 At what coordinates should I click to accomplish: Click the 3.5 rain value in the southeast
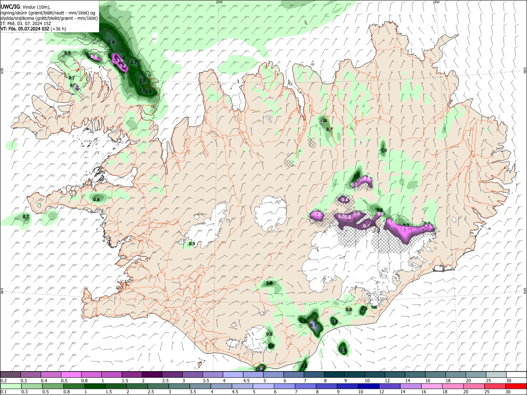coord(335,322)
